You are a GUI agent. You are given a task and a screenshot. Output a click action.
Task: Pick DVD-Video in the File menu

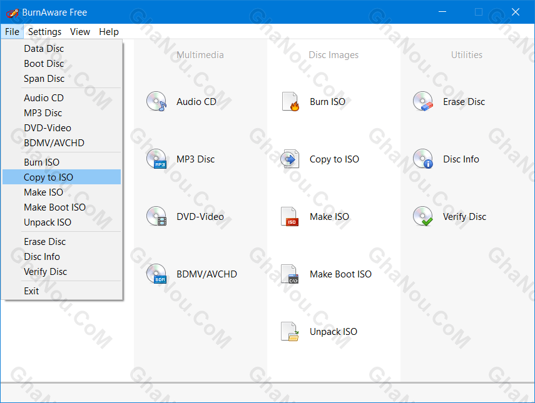(62, 128)
